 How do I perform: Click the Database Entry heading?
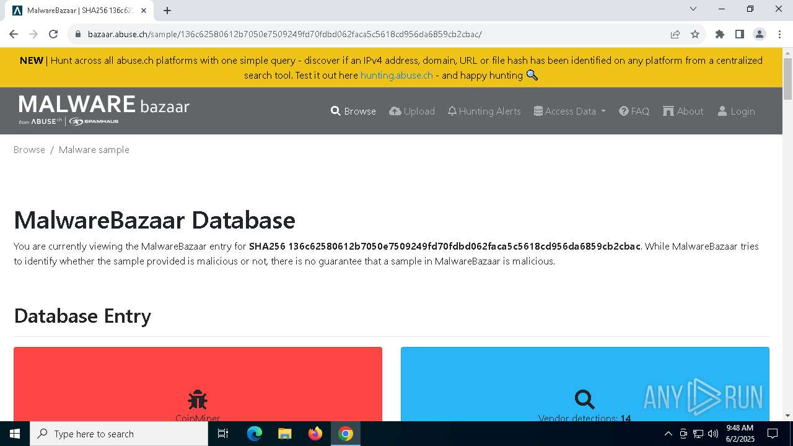pos(82,316)
